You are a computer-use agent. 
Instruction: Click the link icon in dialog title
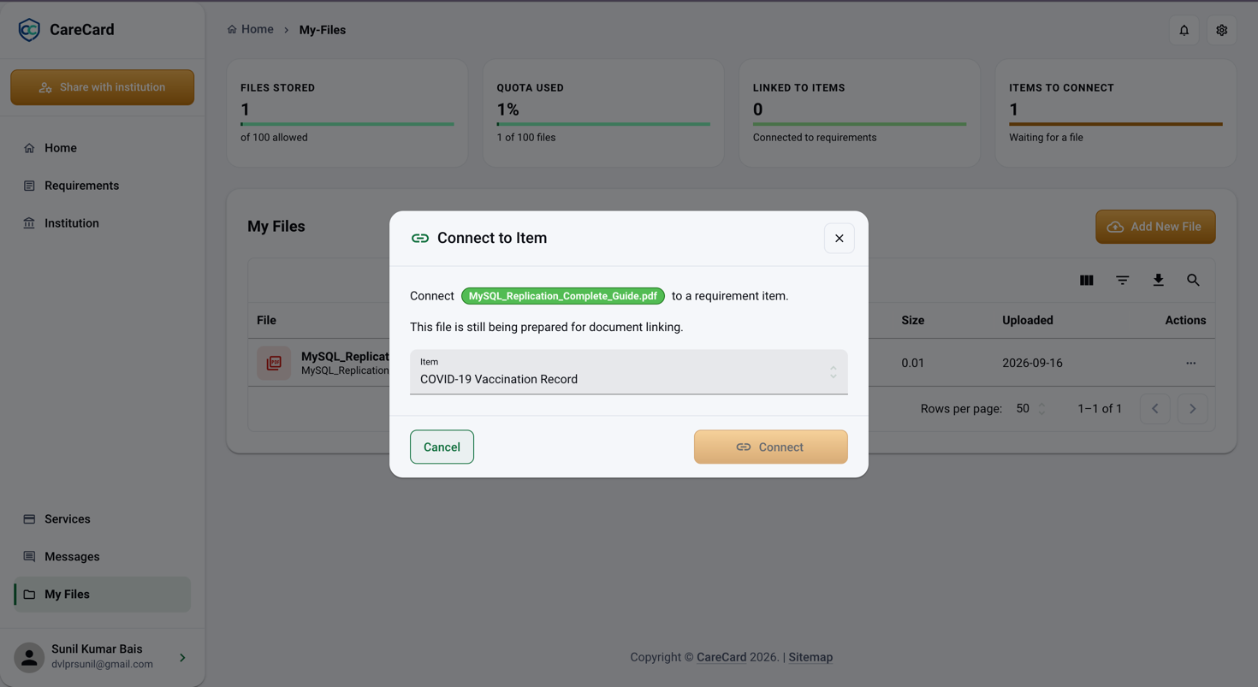pos(420,239)
